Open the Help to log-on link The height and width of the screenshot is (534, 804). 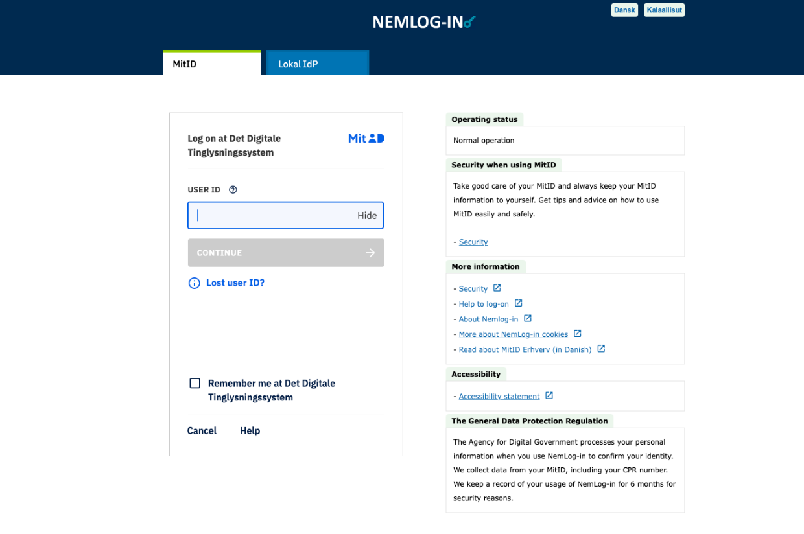(484, 304)
